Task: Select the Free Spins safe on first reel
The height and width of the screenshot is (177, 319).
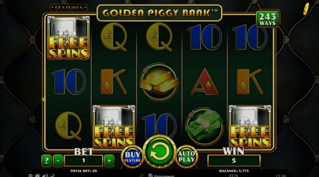Action: coord(68,38)
